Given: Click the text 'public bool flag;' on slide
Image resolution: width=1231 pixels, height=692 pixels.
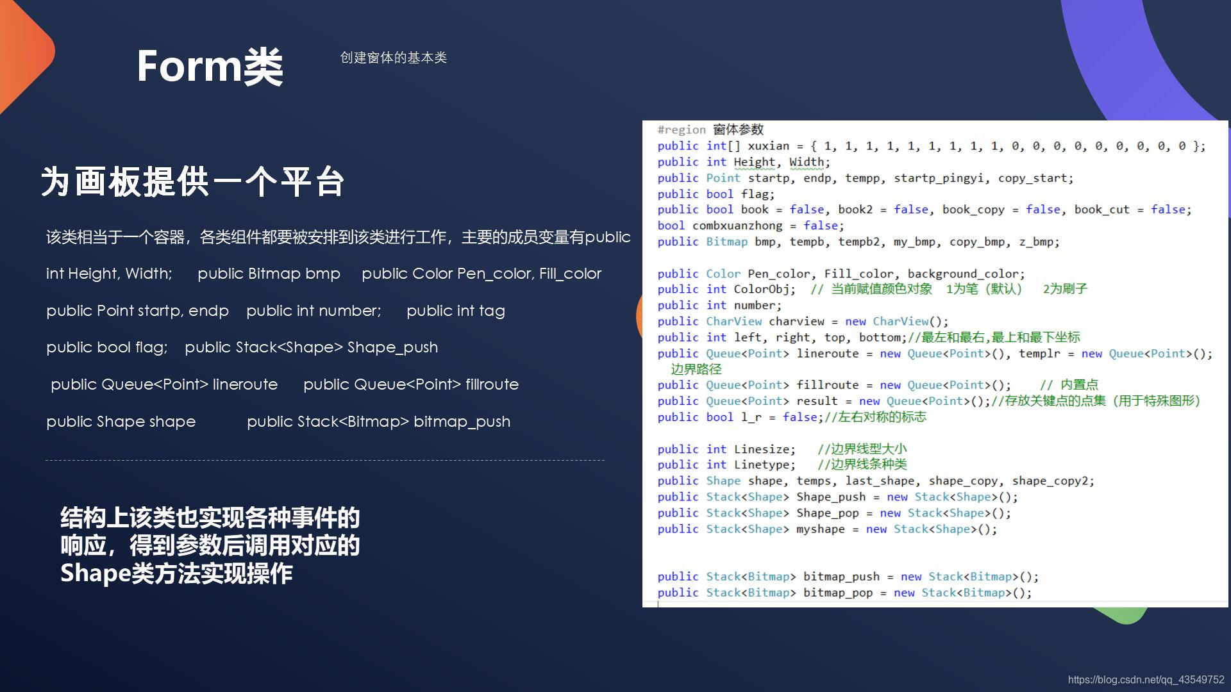Looking at the screenshot, I should point(106,347).
